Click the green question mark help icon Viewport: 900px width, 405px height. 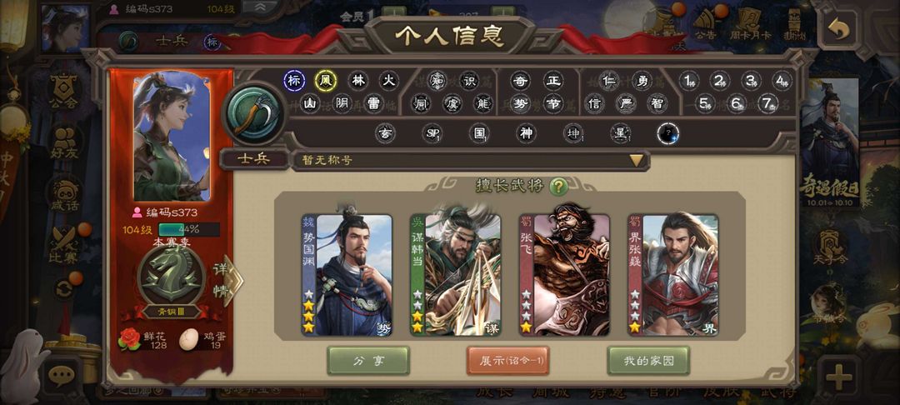558,186
